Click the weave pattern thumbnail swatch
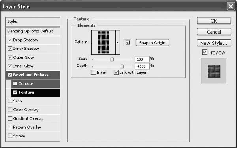 pos(103,42)
